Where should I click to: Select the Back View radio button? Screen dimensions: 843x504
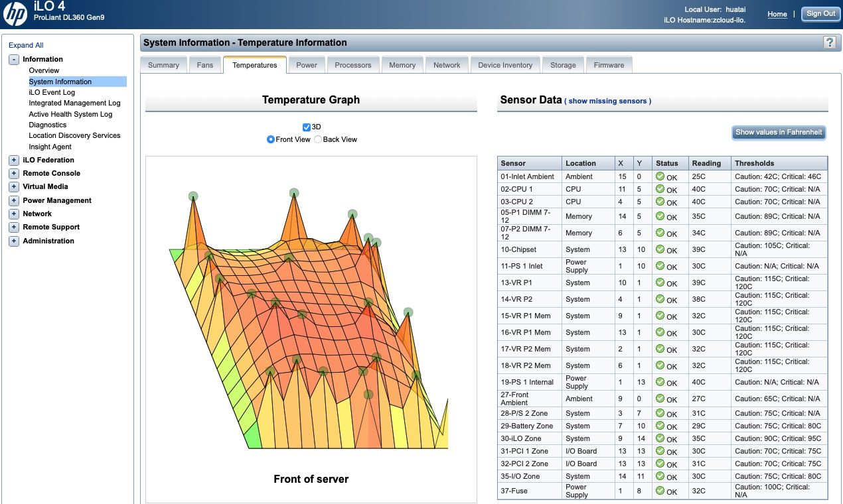318,140
